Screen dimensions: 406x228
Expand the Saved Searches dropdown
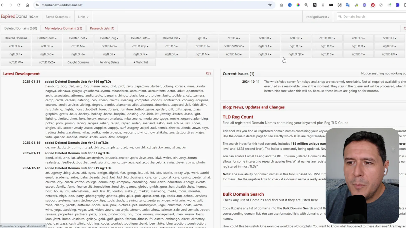pyautogui.click(x=58, y=17)
